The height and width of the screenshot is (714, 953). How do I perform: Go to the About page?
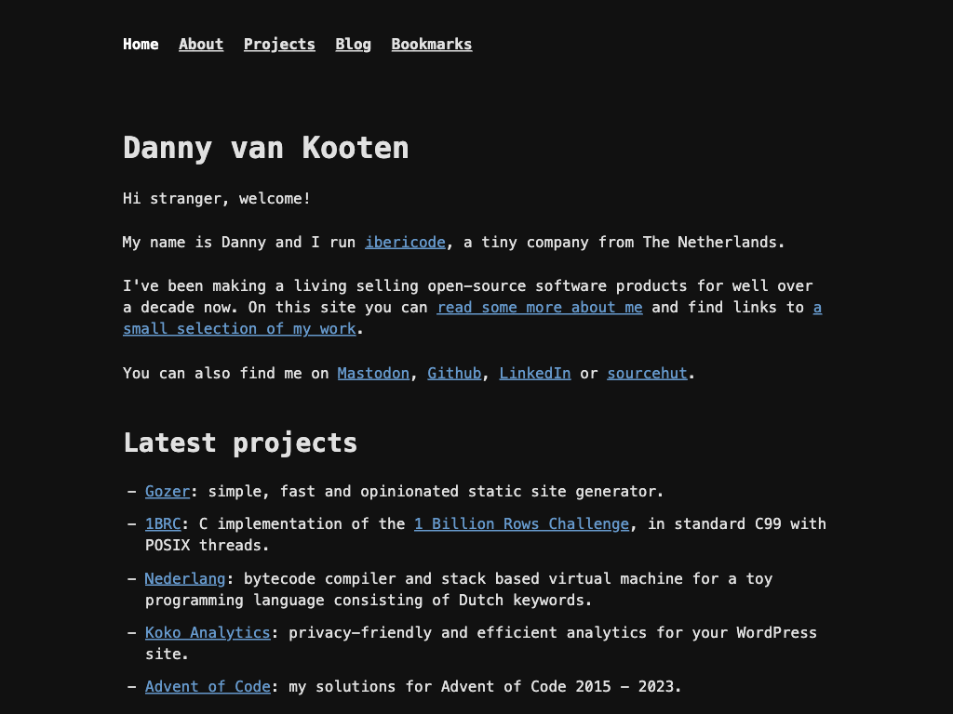pos(201,44)
